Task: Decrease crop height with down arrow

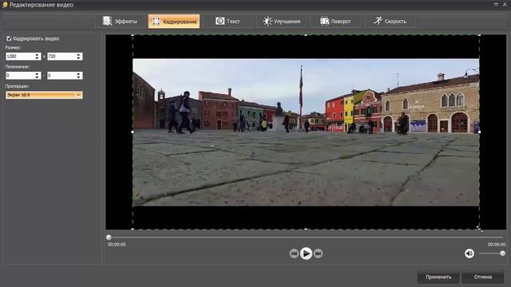Action: click(x=78, y=58)
